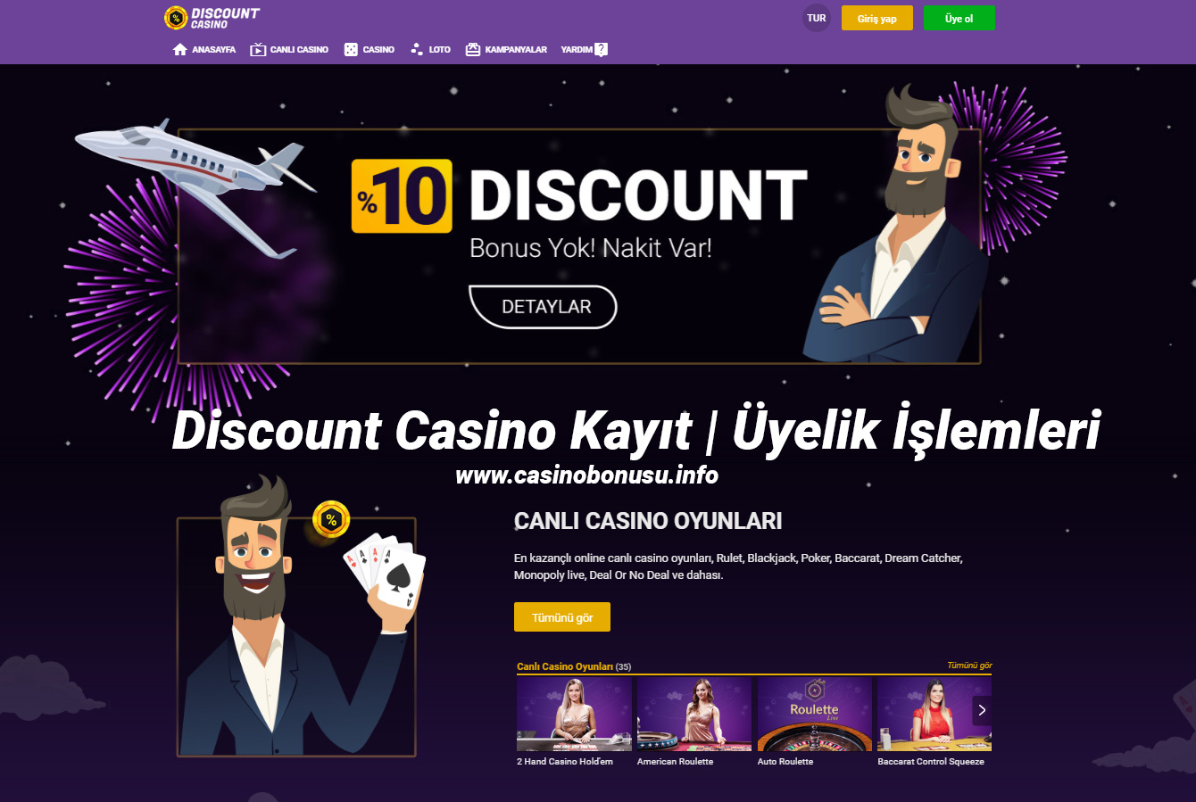Viewport: 1196px width, 802px height.
Task: Click the Casino dice icon
Action: pos(351,50)
